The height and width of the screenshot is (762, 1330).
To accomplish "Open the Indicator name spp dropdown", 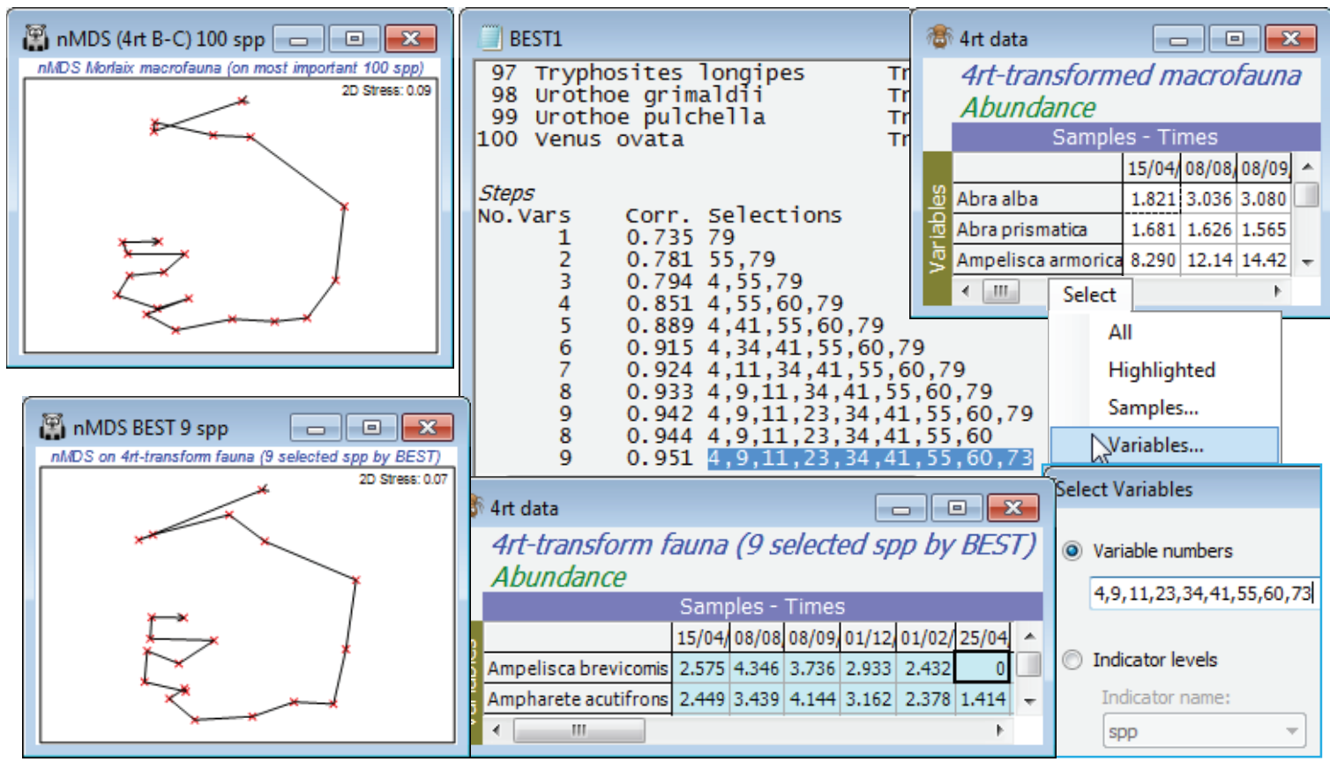I will [1204, 731].
